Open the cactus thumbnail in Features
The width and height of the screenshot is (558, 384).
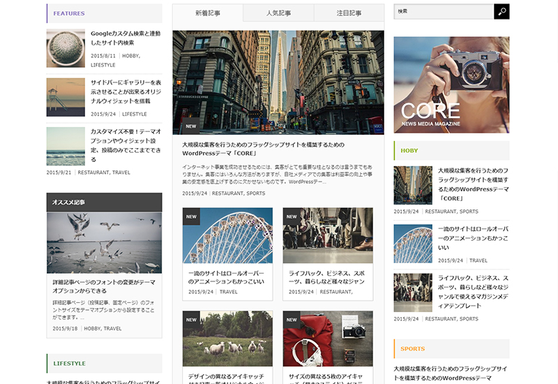pos(66,48)
